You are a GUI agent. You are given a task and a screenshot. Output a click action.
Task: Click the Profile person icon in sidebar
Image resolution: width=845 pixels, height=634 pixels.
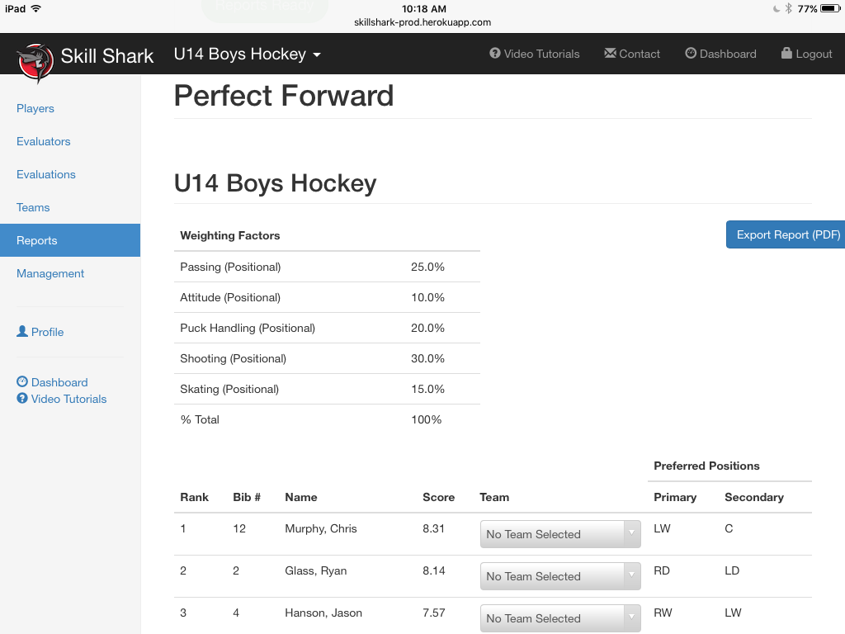pos(22,332)
